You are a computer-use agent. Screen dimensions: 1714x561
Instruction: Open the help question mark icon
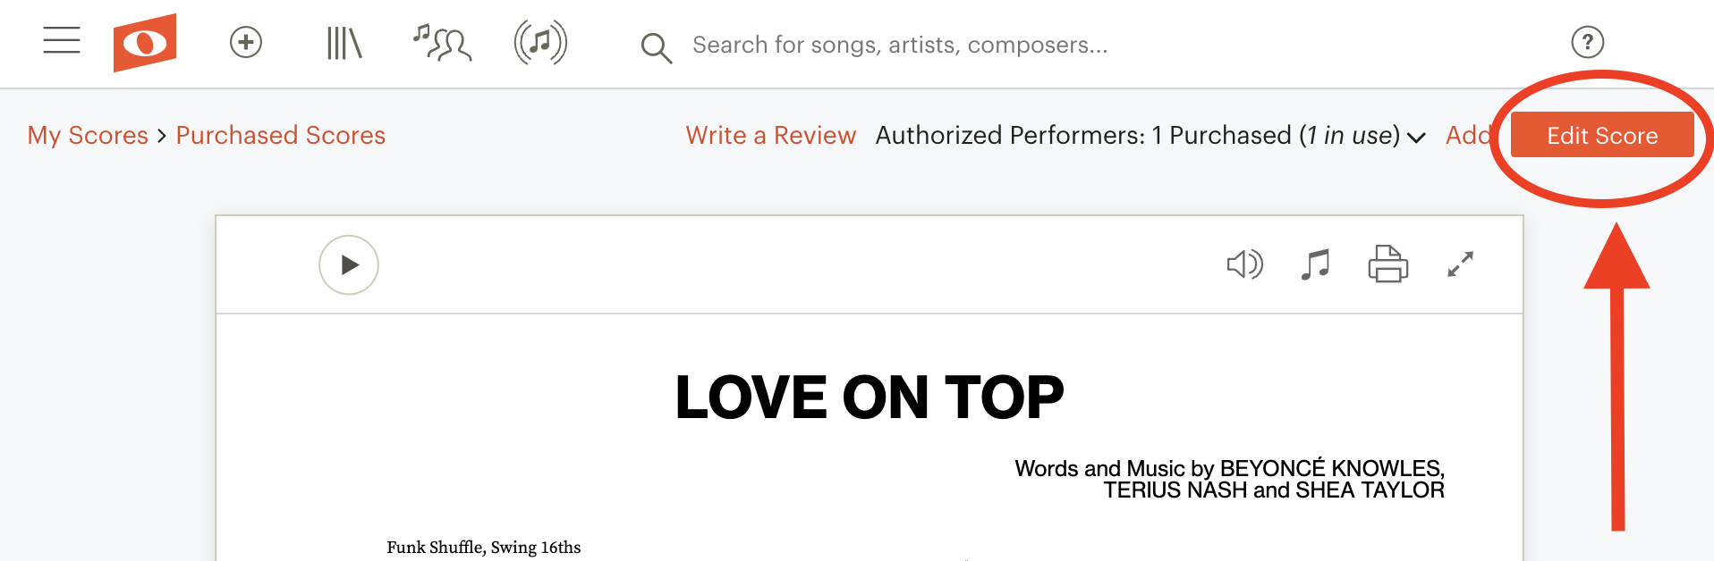(1588, 42)
